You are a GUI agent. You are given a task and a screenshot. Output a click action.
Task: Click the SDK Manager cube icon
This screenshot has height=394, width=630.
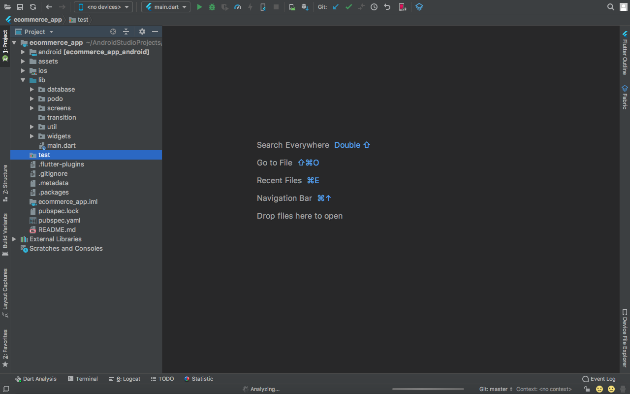tap(305, 7)
